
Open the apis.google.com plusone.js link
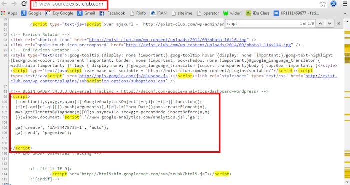(123, 76)
